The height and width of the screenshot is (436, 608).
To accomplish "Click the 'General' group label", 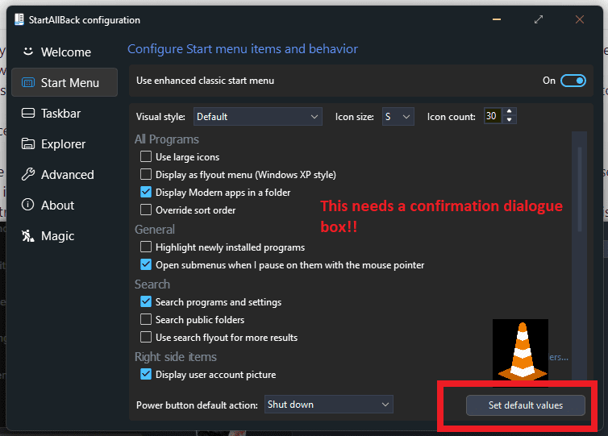I will tap(155, 230).
